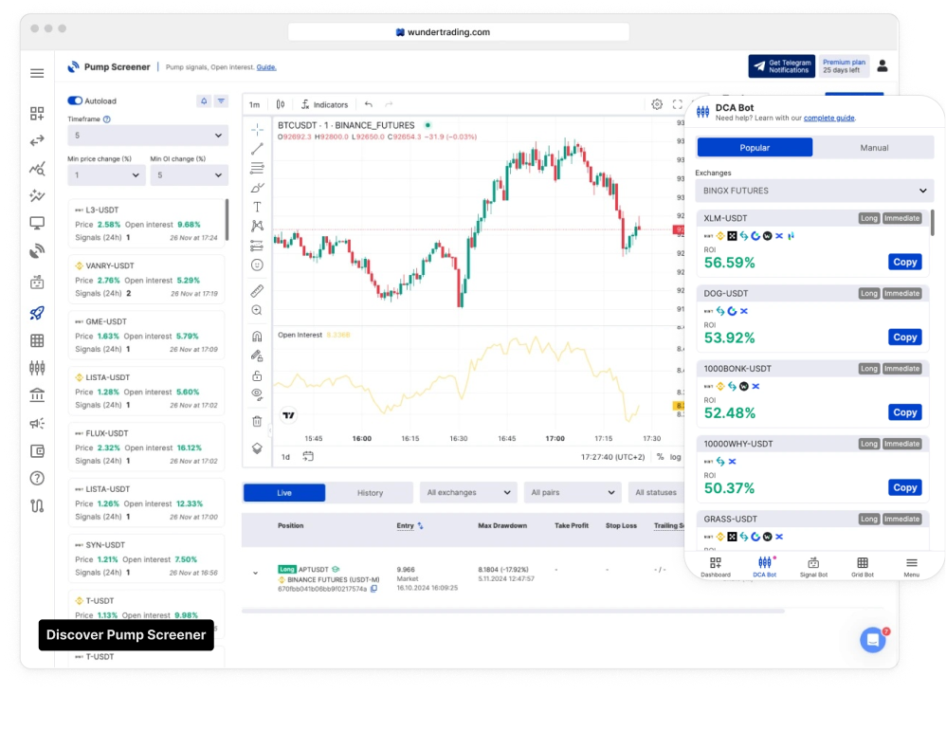946x749 pixels.
Task: Click the bell alert icon beside Autoload
Action: (x=204, y=100)
